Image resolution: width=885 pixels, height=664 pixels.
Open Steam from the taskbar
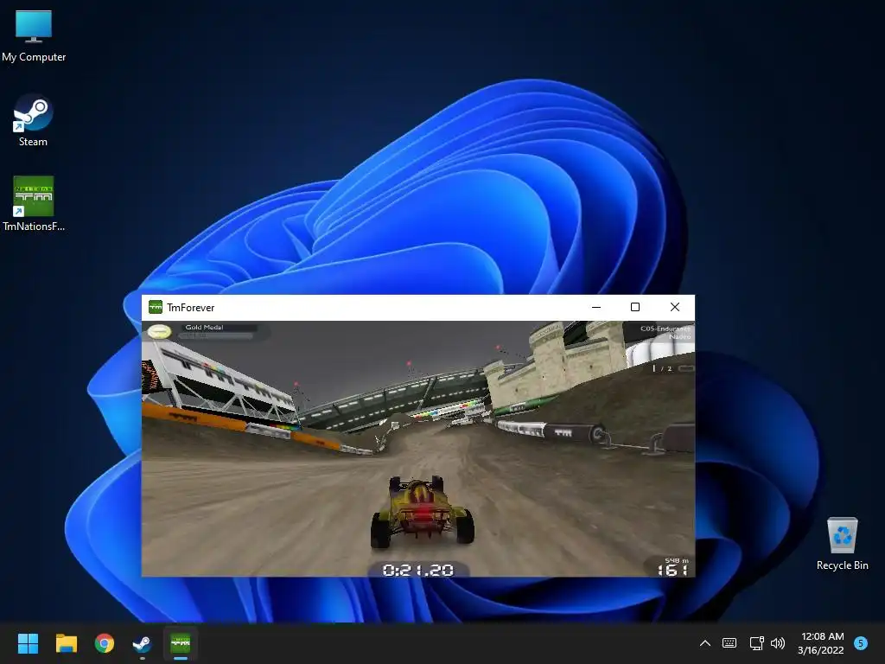pos(143,643)
